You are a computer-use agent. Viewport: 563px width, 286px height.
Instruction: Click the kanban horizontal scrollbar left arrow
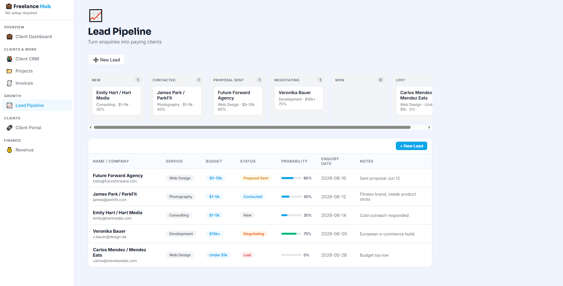pyautogui.click(x=91, y=127)
